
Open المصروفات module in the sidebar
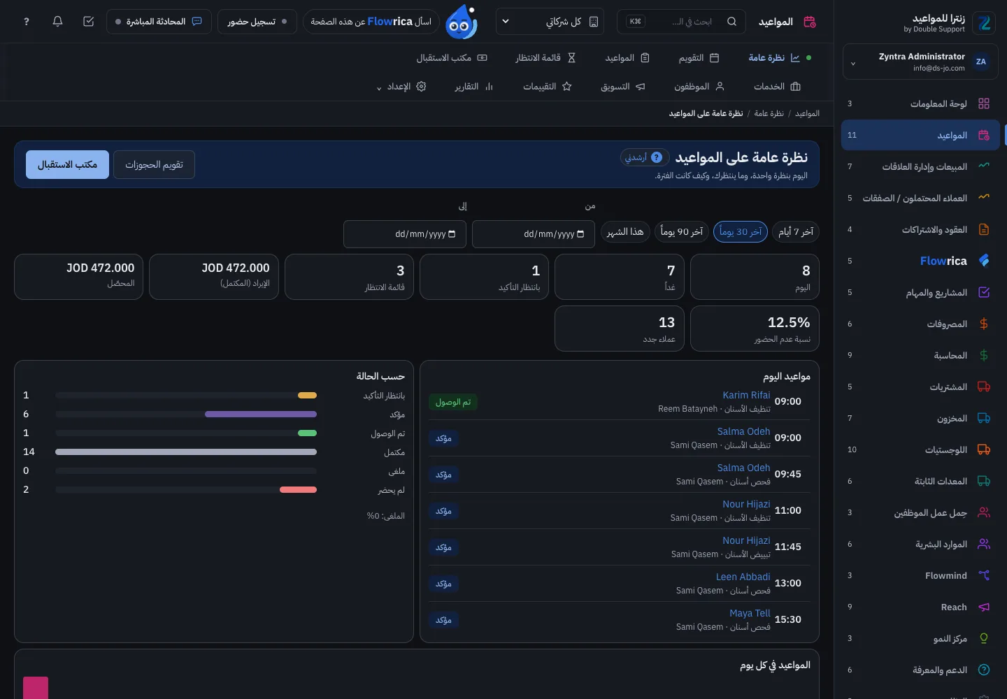(920, 324)
